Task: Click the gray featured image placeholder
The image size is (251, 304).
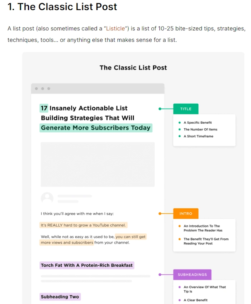Action: tap(98, 164)
